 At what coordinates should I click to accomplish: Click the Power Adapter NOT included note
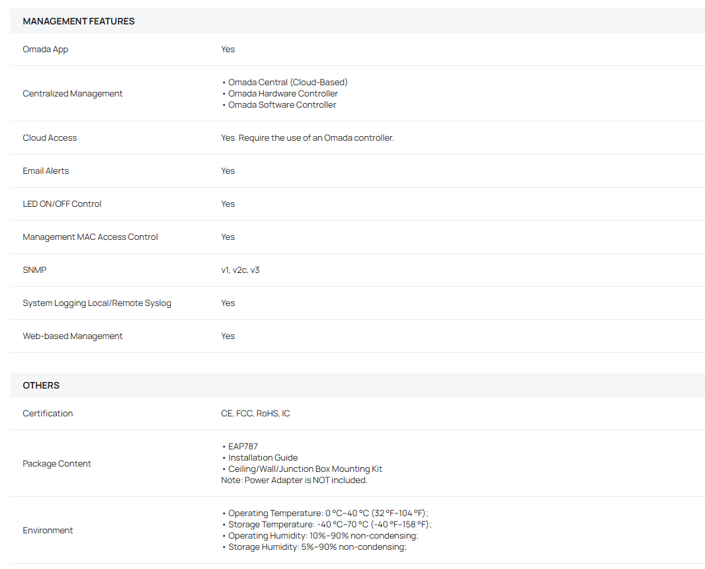(294, 480)
